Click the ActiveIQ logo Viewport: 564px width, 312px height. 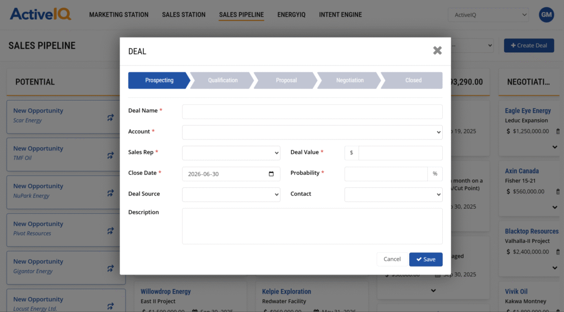pos(40,14)
